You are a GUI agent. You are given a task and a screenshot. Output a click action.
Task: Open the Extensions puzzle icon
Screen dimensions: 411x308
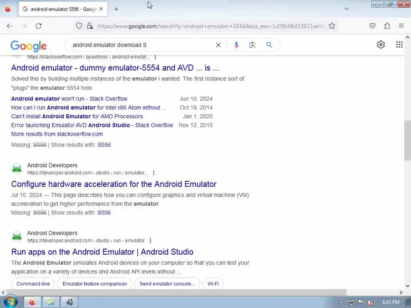click(x=387, y=26)
